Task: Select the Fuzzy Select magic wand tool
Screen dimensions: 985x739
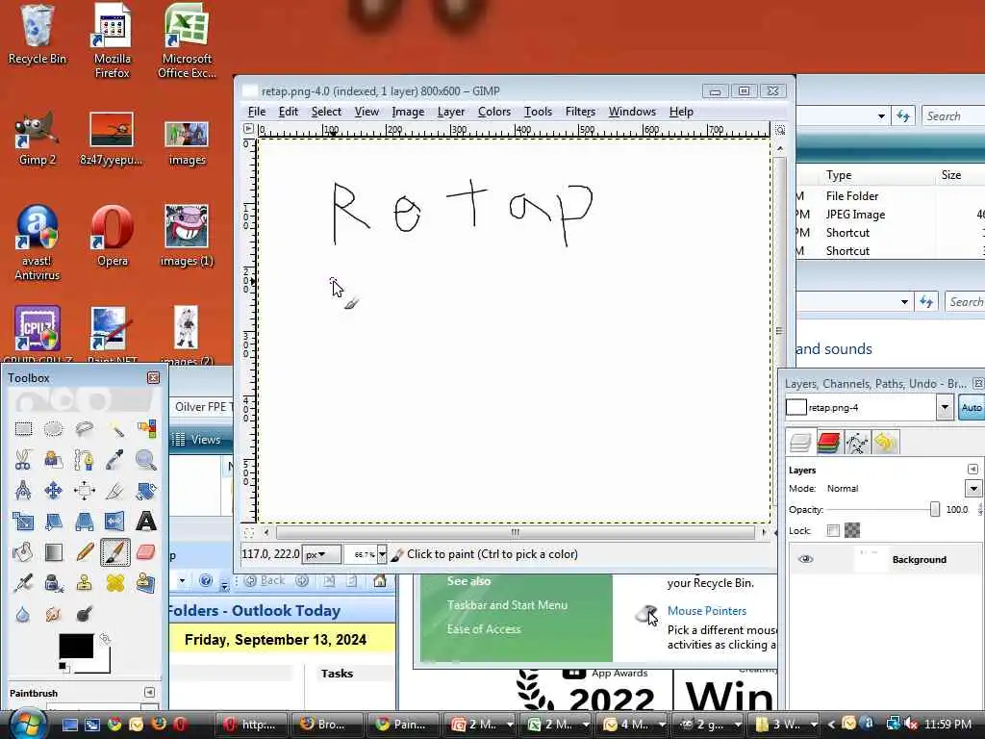Action: (115, 429)
